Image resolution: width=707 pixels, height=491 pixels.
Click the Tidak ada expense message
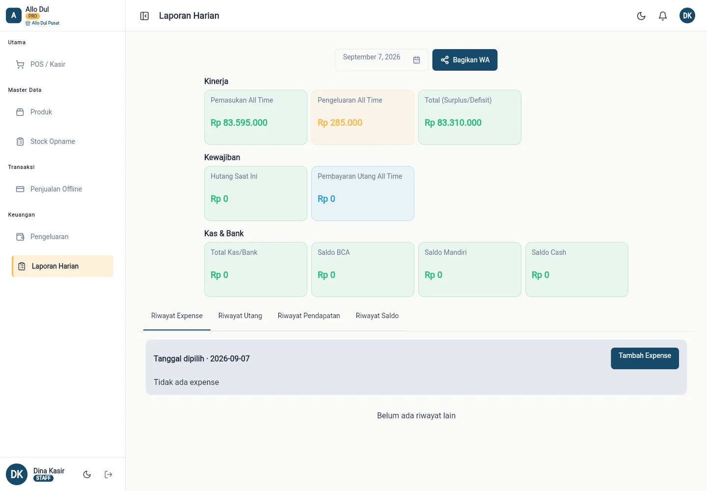pyautogui.click(x=186, y=382)
